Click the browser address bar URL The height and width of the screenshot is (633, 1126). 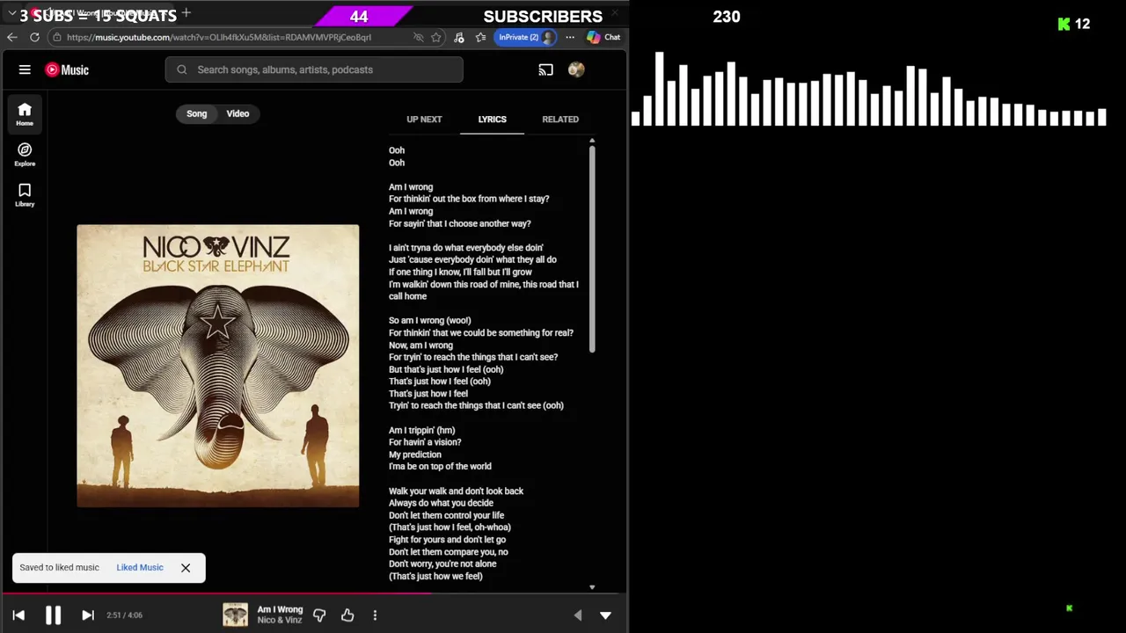pos(219,37)
